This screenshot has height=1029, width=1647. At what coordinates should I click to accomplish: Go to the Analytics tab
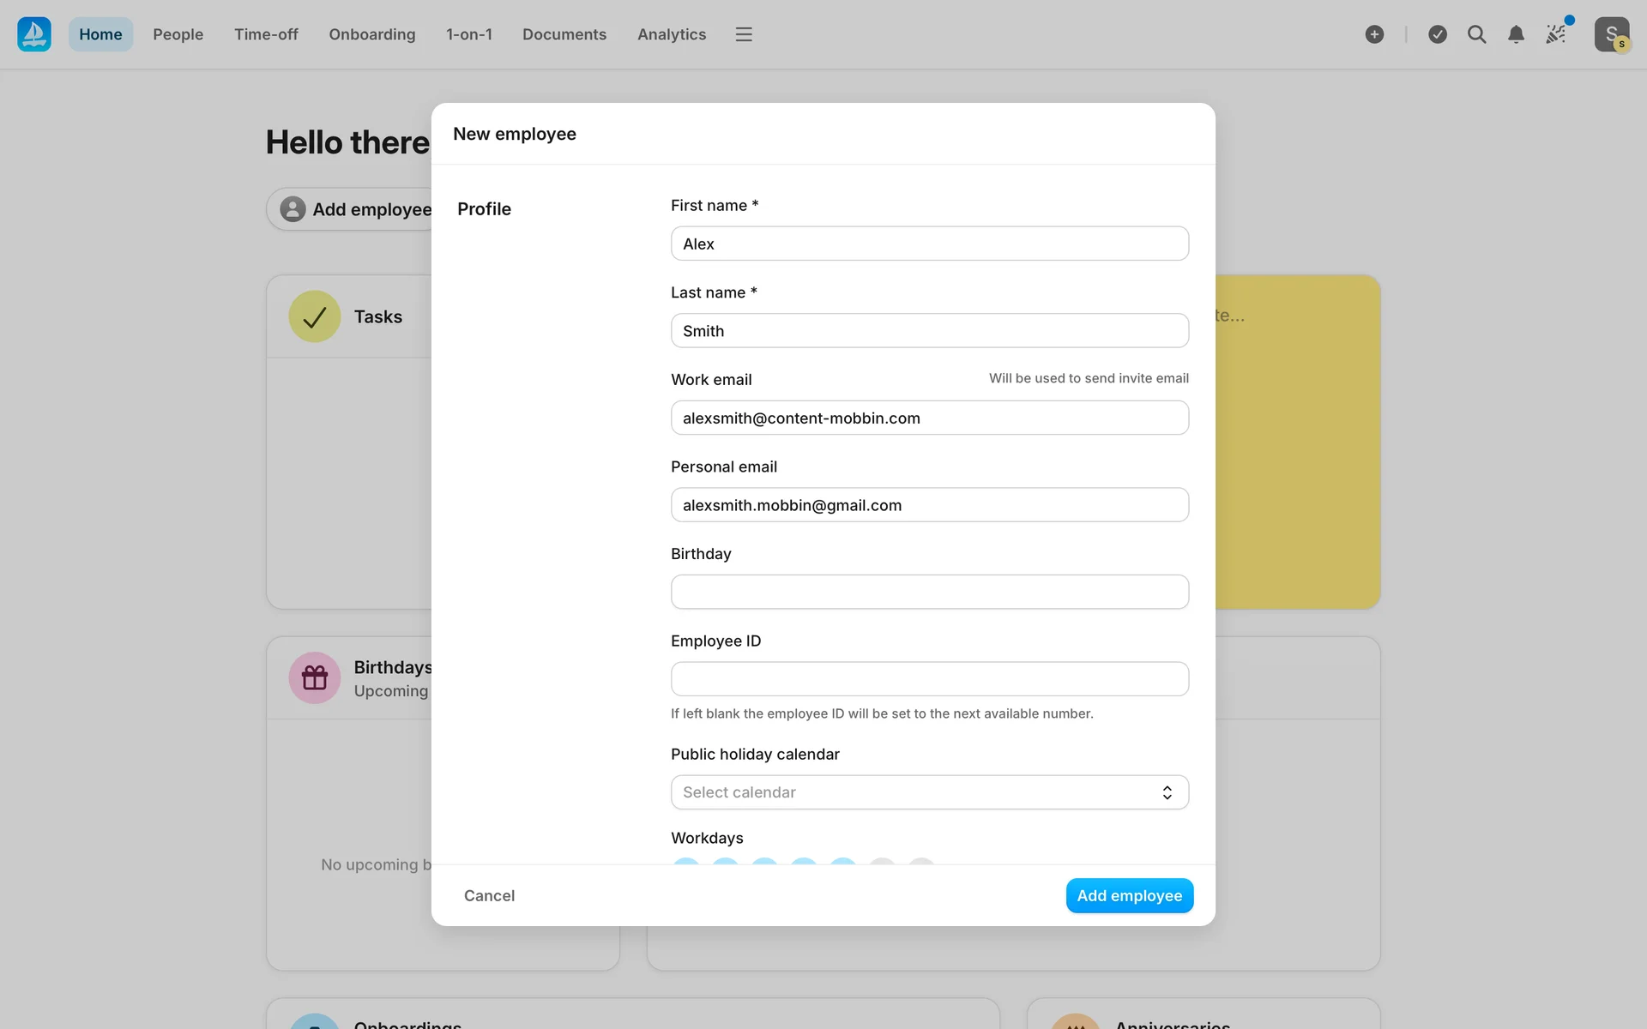(x=672, y=34)
